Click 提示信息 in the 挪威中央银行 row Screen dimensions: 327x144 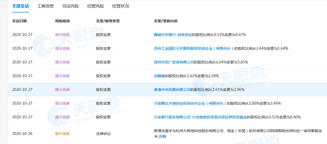62,34
